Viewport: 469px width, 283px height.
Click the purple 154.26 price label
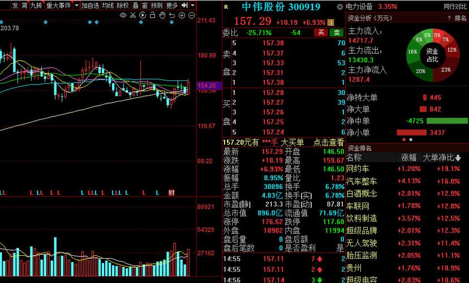[209, 85]
